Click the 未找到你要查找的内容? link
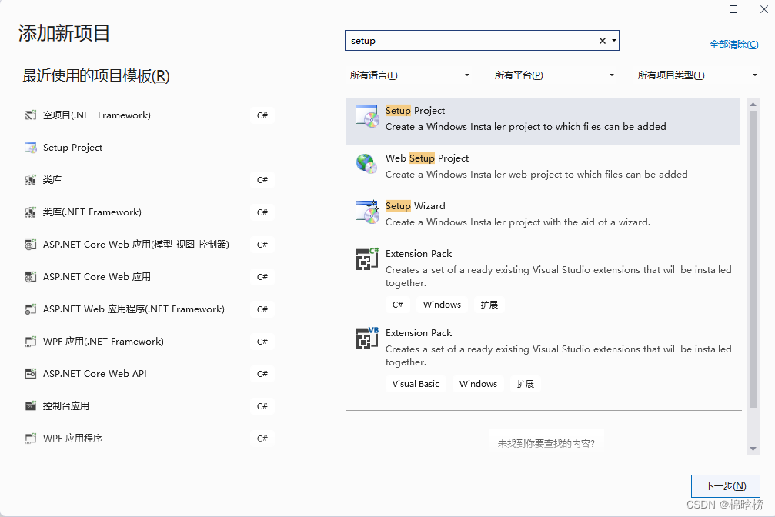 click(x=546, y=443)
